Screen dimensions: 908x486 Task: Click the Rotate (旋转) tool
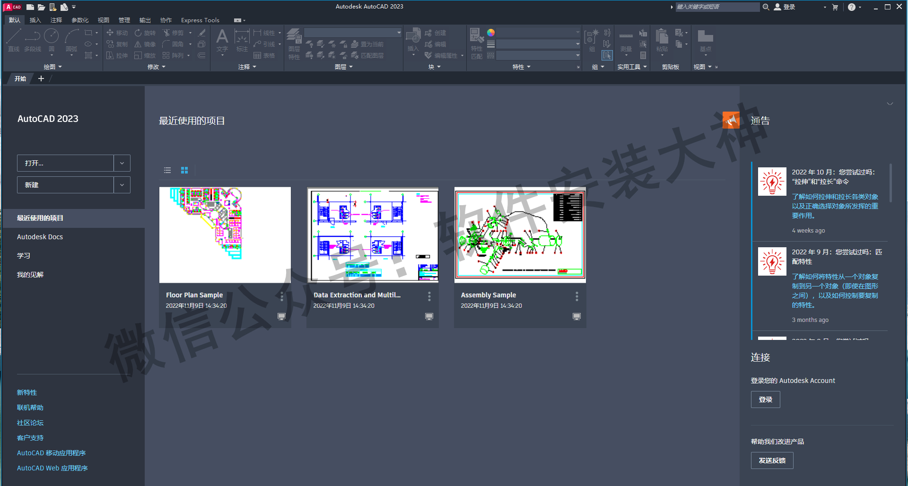(145, 33)
